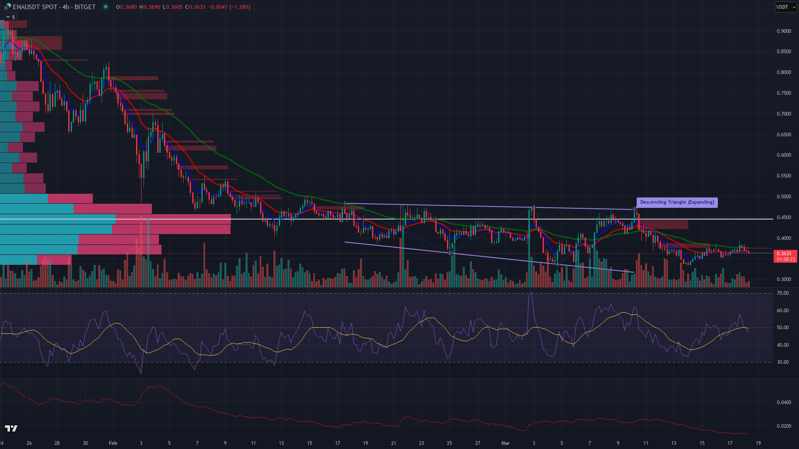
Task: Click the close value C0.3633 in legend
Action: (x=195, y=7)
